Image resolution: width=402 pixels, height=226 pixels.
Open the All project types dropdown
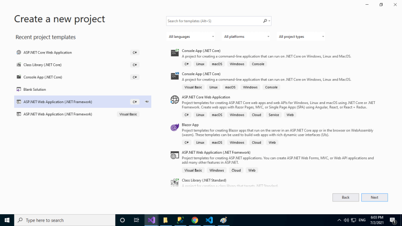(301, 36)
